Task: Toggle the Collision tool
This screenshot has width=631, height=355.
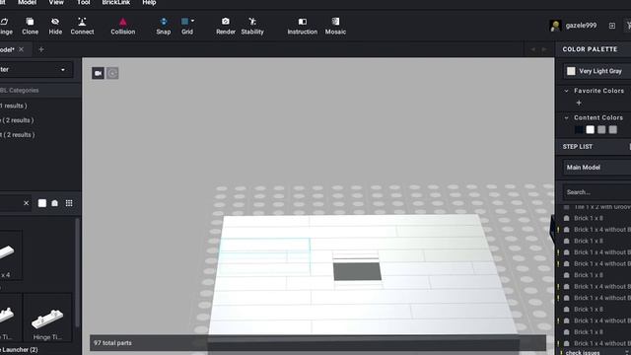Action: pos(122,26)
